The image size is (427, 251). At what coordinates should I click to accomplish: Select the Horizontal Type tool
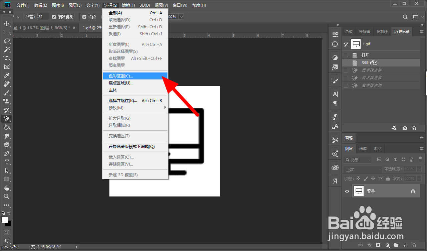7,162
